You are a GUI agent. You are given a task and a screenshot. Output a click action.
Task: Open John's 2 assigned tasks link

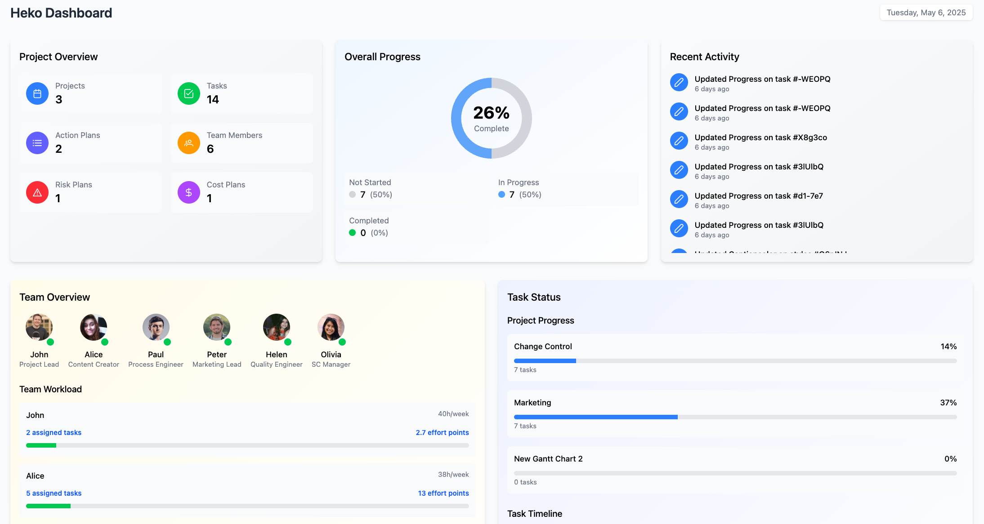point(54,432)
